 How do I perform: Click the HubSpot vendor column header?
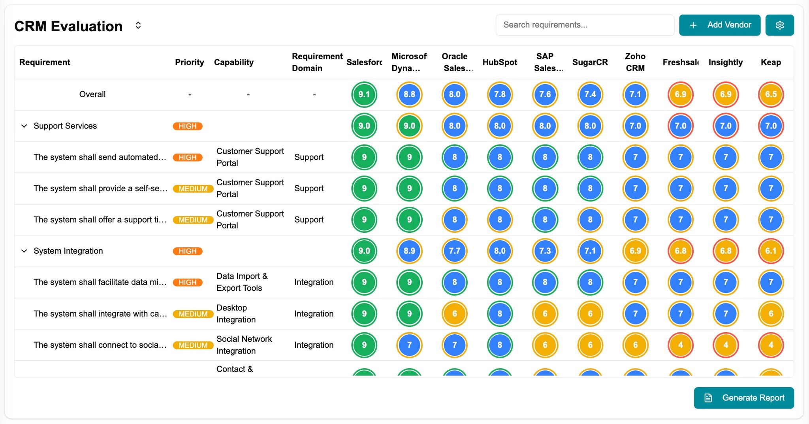tap(500, 62)
